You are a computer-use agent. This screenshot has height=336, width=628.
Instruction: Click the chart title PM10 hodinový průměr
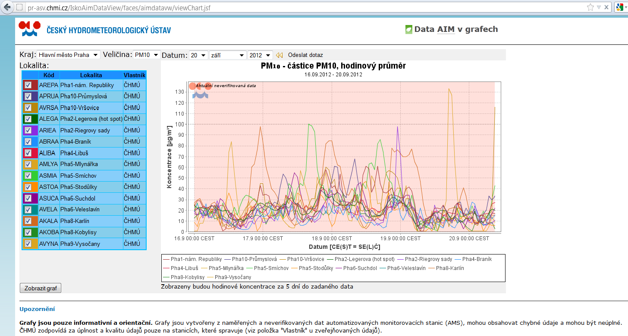(333, 66)
